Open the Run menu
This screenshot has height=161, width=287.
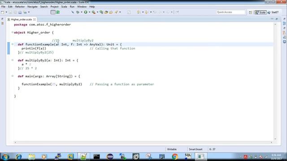click(x=72, y=7)
